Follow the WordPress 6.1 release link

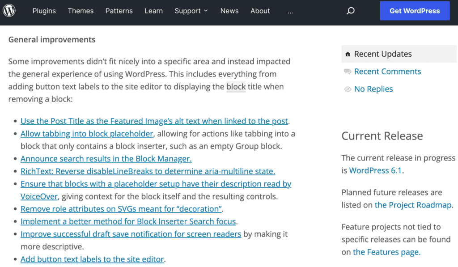pyautogui.click(x=375, y=170)
